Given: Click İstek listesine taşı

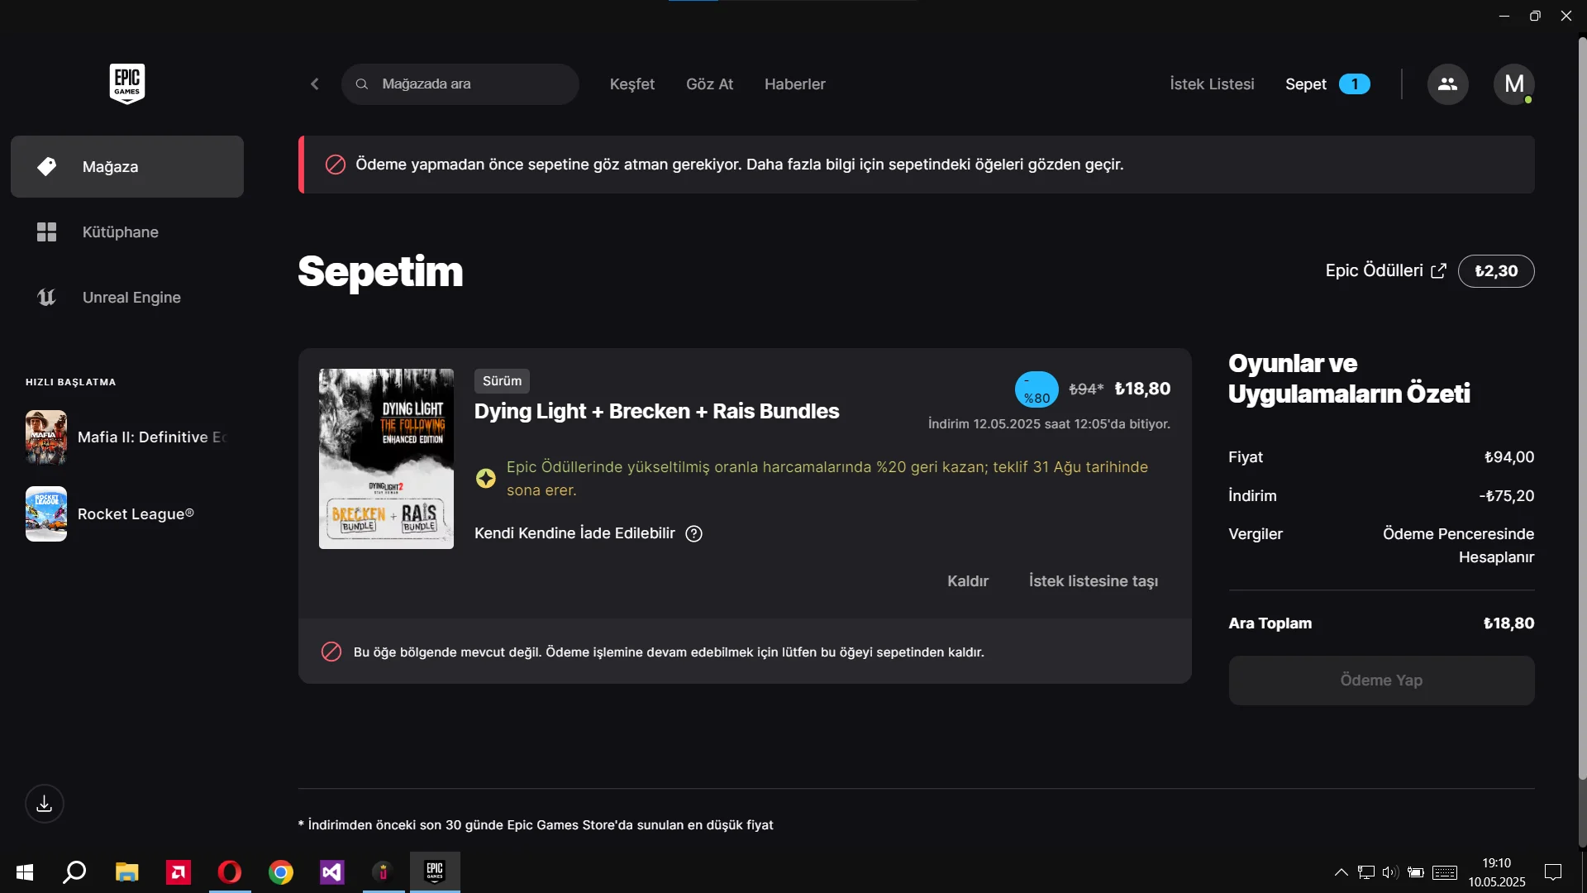Looking at the screenshot, I should click(x=1093, y=581).
